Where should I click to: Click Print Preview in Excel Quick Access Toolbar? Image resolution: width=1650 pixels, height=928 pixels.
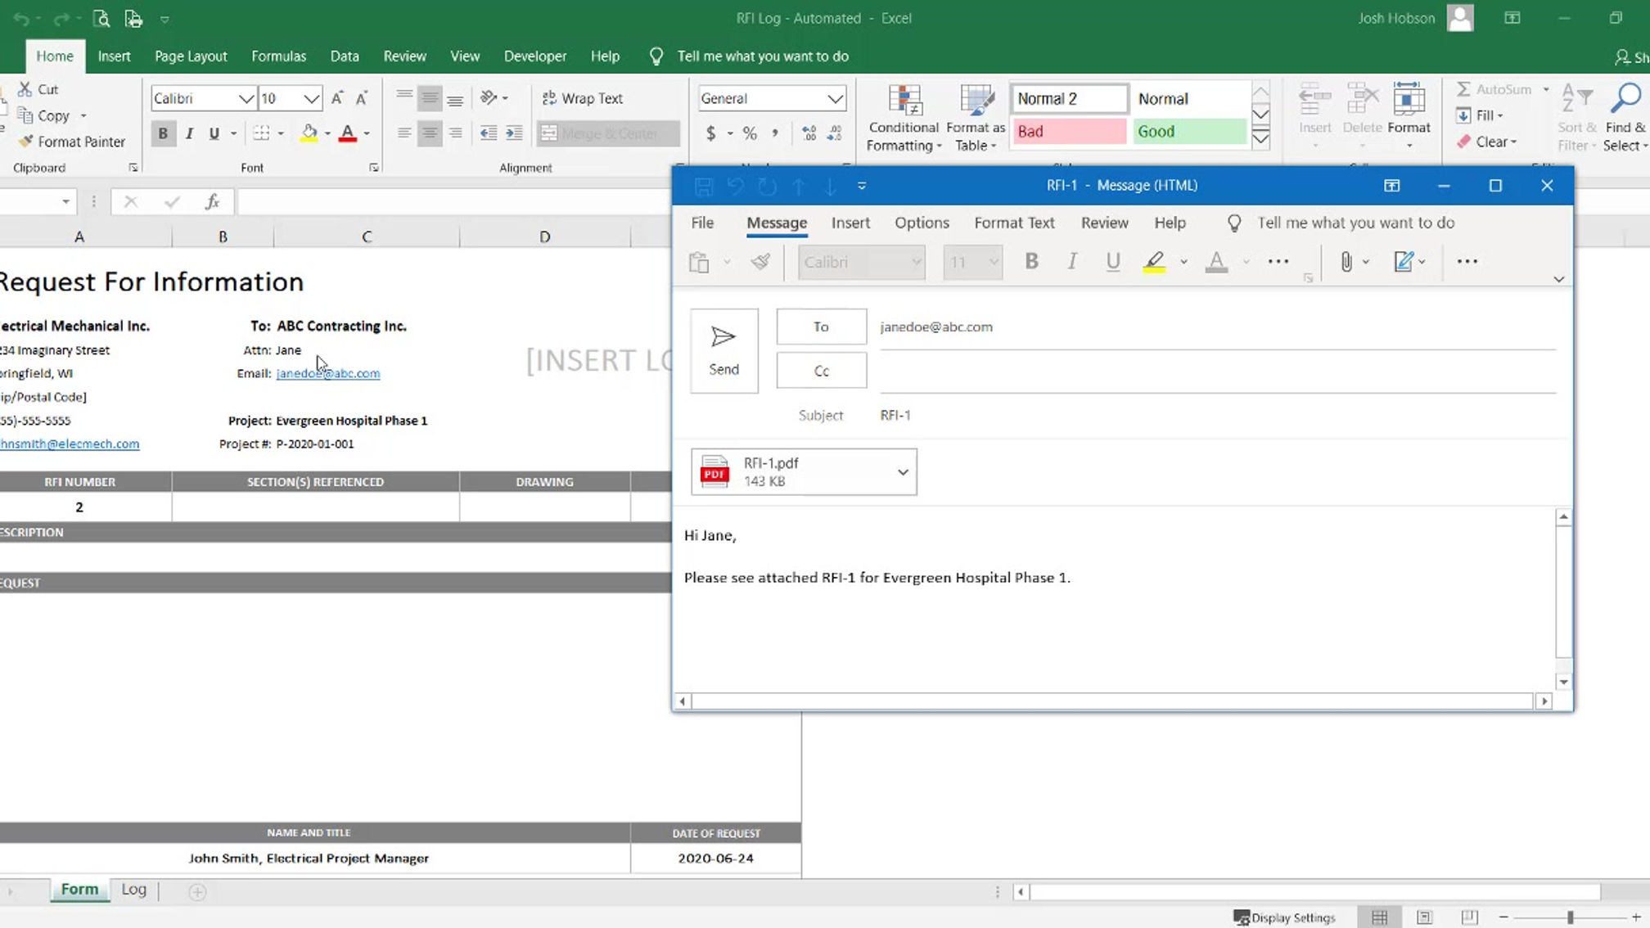coord(101,18)
